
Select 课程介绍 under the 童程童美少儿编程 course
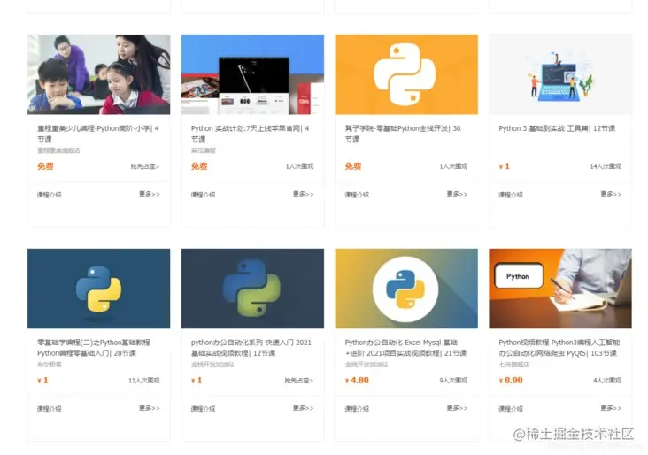point(50,195)
